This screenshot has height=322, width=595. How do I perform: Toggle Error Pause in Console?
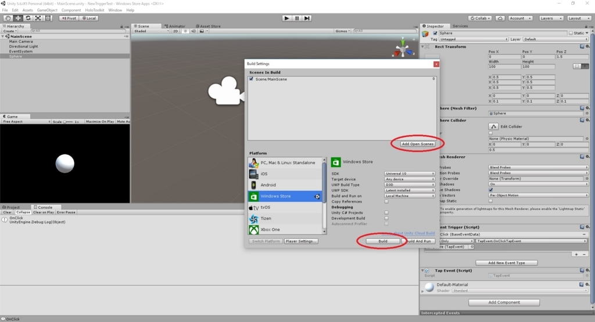(x=66, y=212)
